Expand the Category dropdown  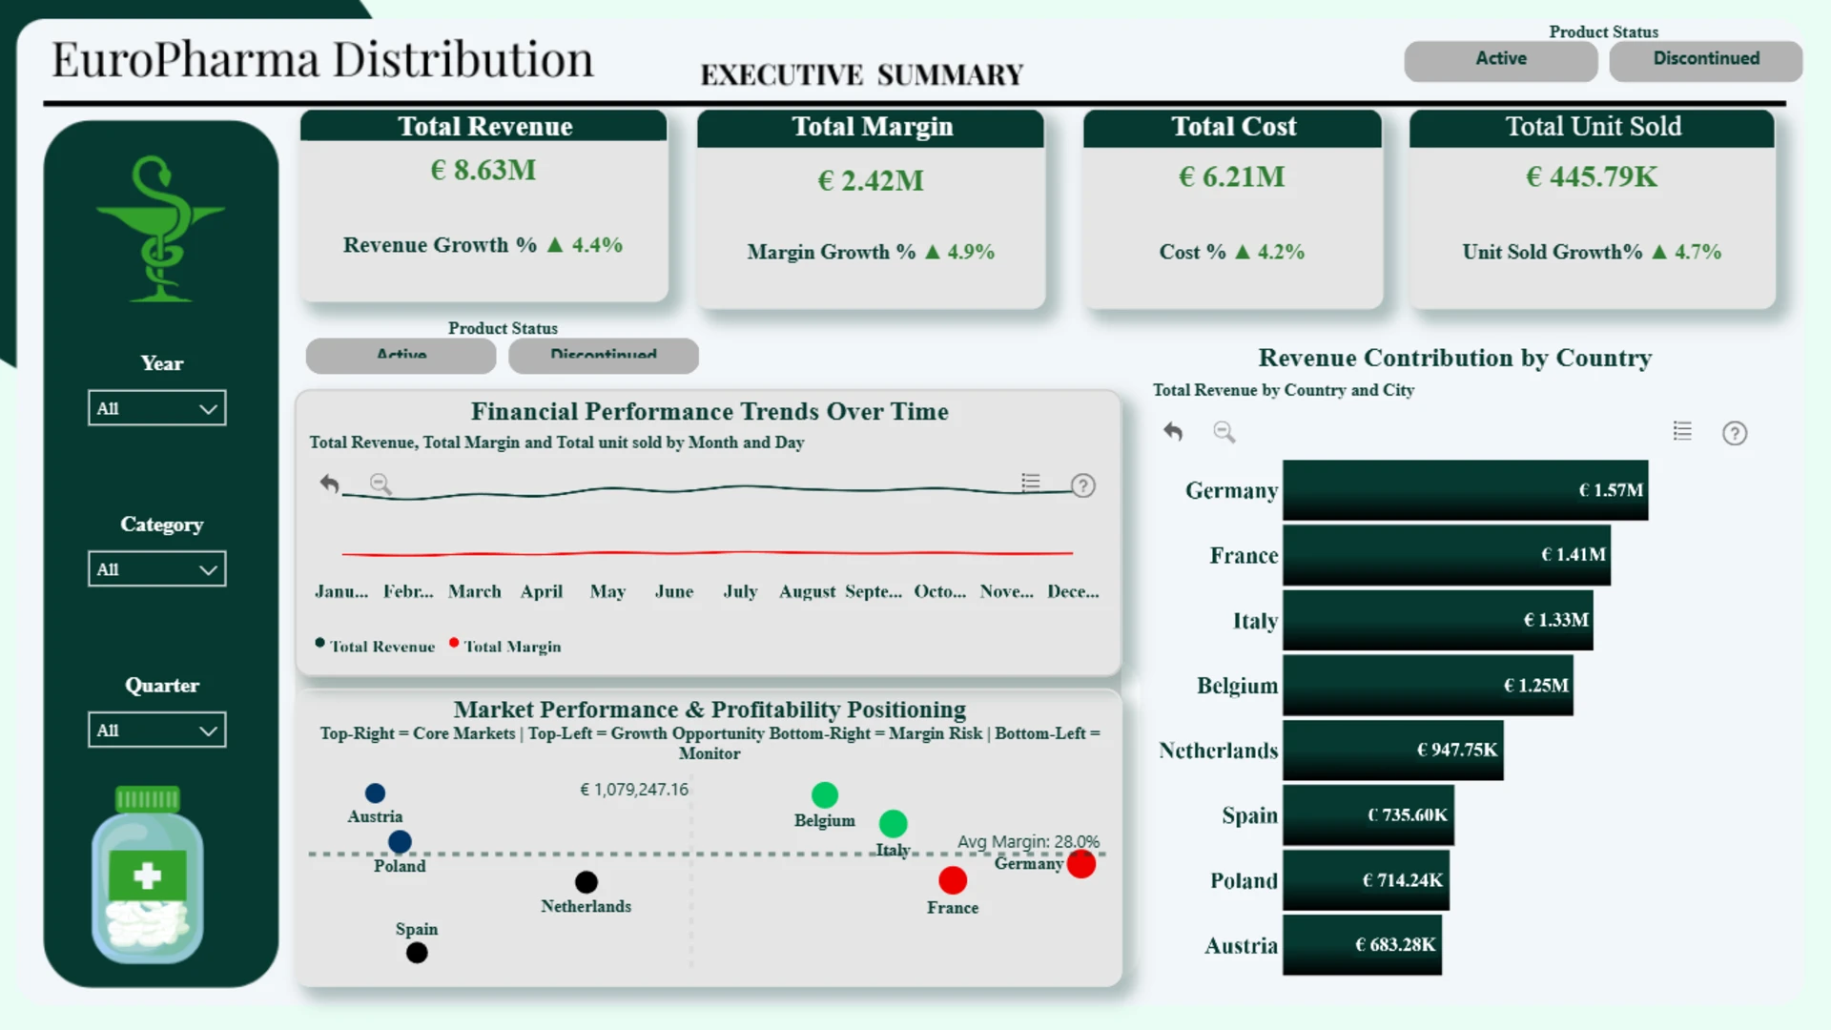157,569
